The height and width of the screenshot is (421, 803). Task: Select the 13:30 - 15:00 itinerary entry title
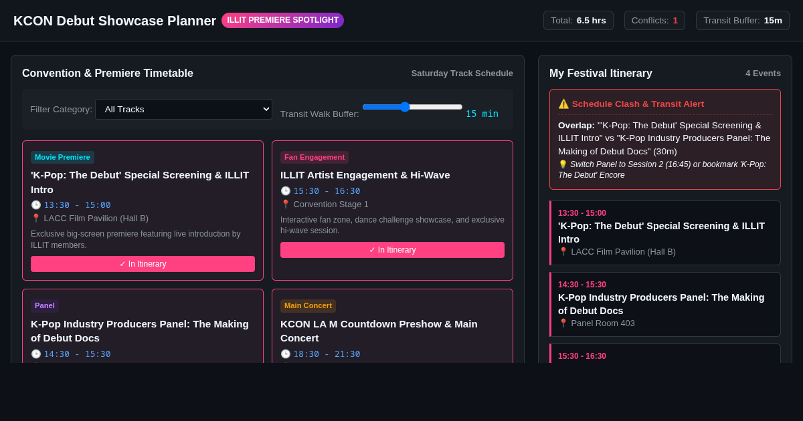point(661,233)
